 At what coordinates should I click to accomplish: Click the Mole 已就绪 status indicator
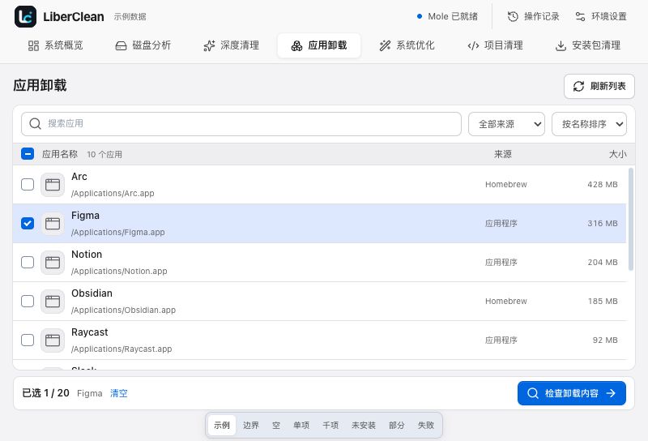click(447, 16)
